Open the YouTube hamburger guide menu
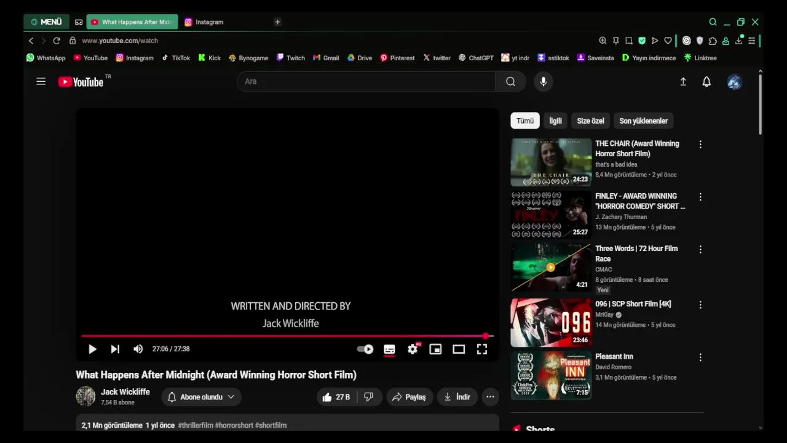 (41, 81)
